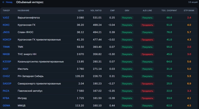Select the name ТНС энерго НН
The width and height of the screenshot is (199, 109).
[27, 54]
